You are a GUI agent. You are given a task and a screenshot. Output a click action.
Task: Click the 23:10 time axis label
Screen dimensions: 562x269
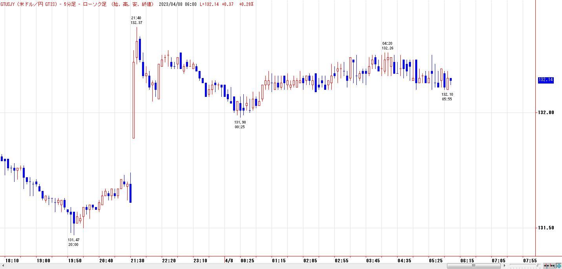pos(201,260)
